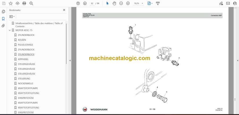
Task: Click the page footer 81 / 88
Action: (x=152, y=109)
